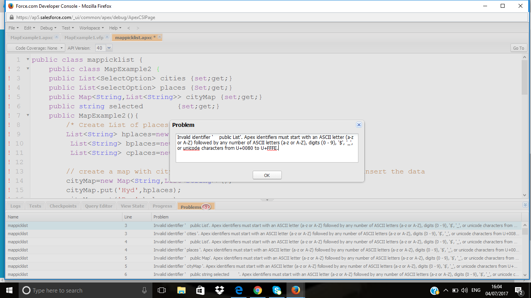Open Dropbox from the taskbar
The height and width of the screenshot is (298, 531).
(x=219, y=290)
